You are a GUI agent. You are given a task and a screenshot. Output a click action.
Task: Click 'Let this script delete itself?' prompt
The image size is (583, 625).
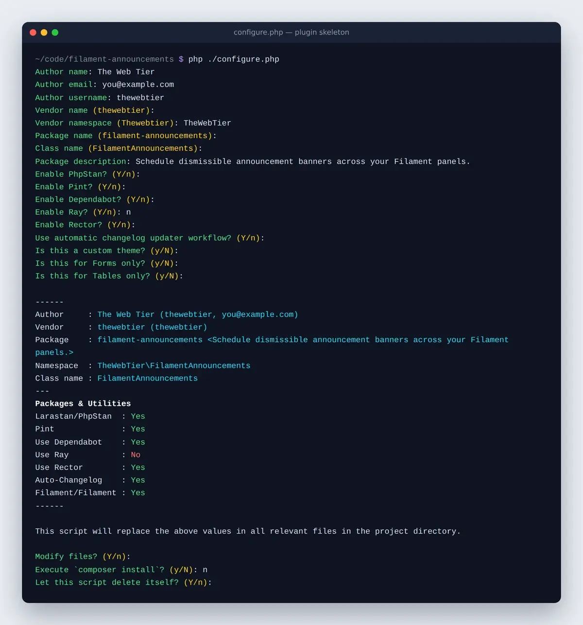[x=123, y=582]
